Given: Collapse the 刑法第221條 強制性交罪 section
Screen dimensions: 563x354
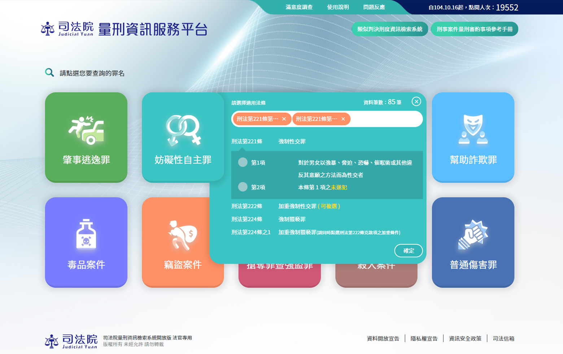Looking at the screenshot, I should (269, 141).
